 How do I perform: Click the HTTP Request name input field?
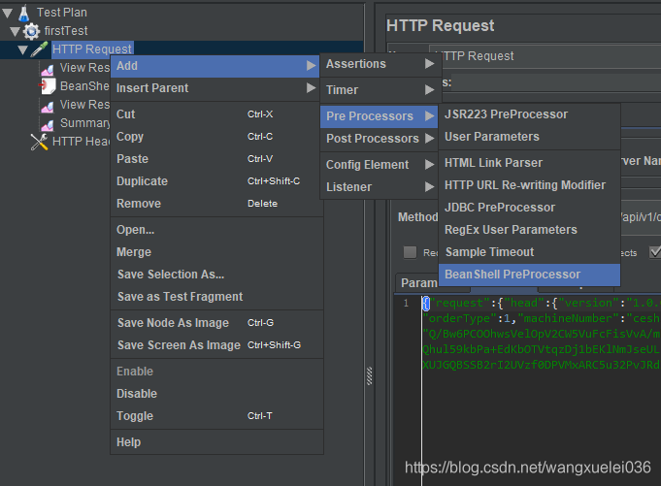click(544, 56)
